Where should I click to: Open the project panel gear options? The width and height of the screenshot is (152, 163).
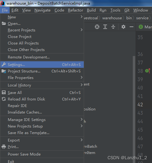[x=123, y=27]
